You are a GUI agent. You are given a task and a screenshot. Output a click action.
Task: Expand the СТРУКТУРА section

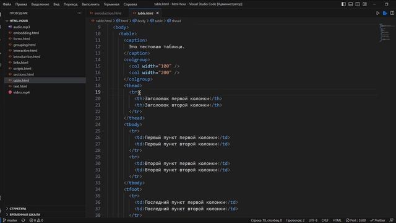[18, 209]
